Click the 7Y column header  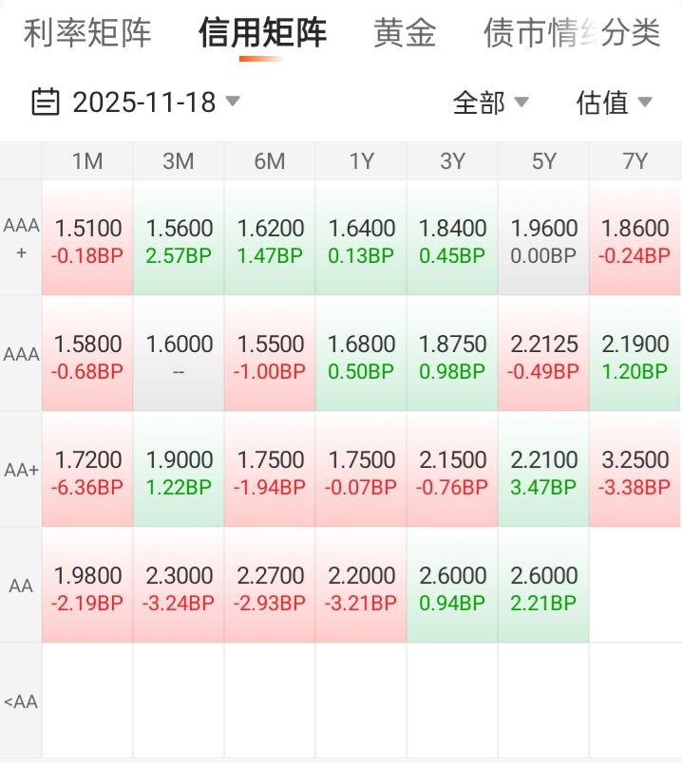tap(635, 161)
